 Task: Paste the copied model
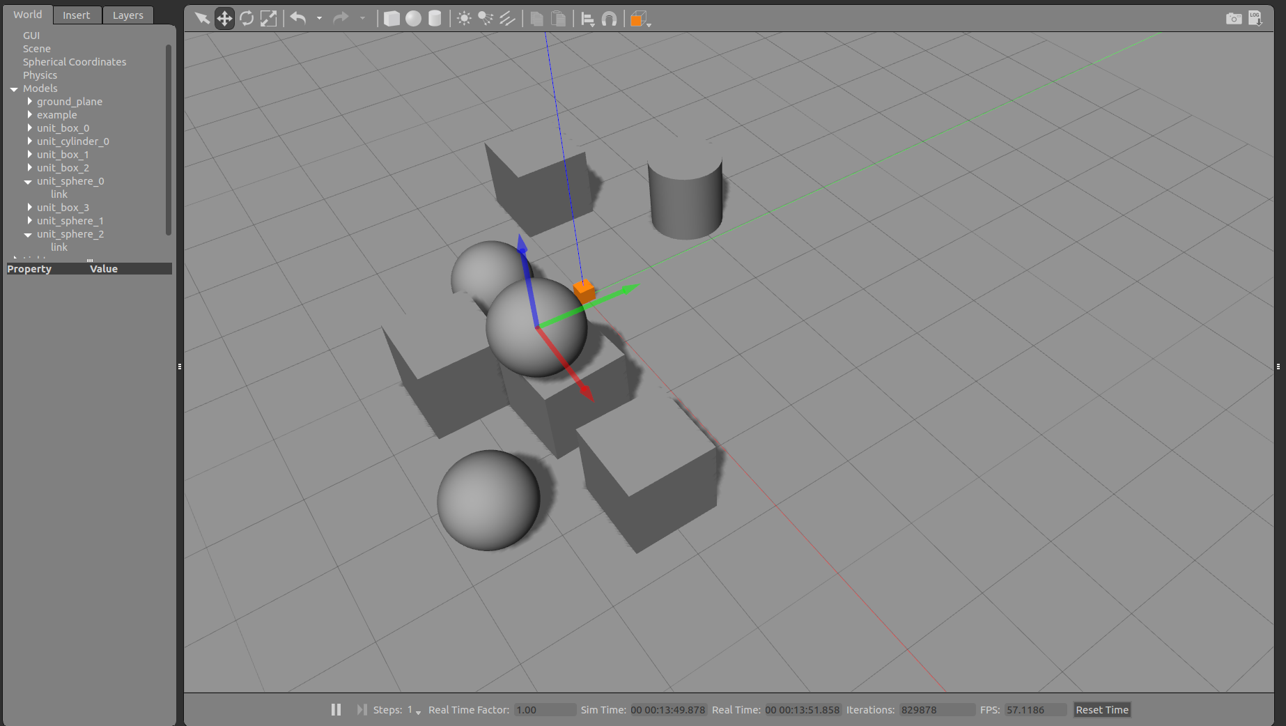tap(558, 18)
